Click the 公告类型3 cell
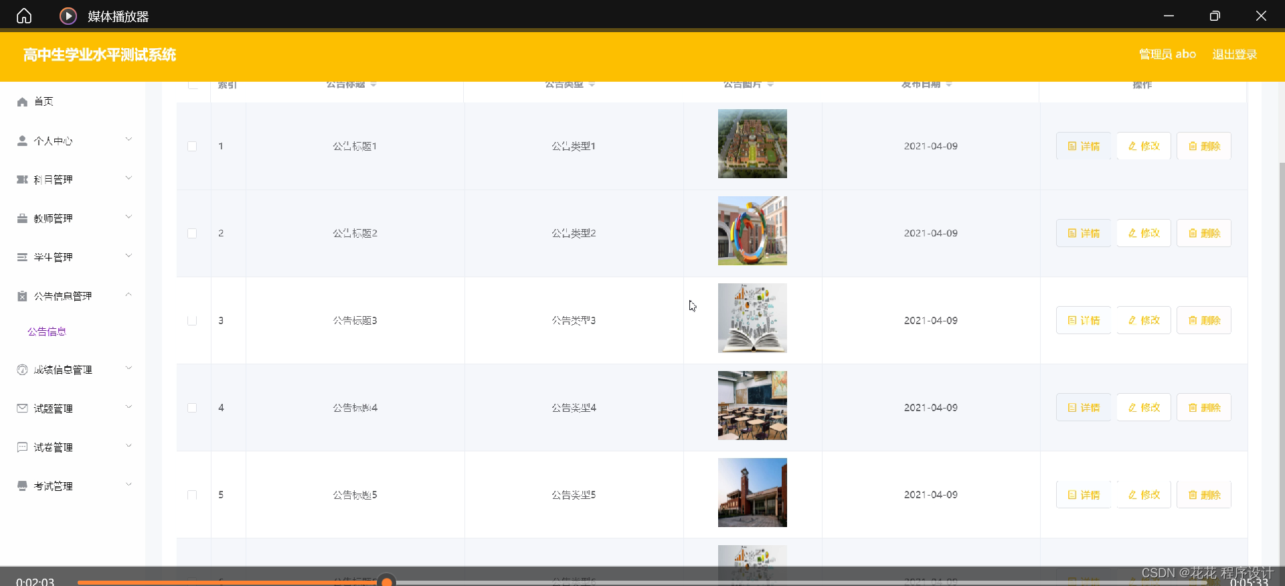This screenshot has width=1285, height=586. click(574, 320)
